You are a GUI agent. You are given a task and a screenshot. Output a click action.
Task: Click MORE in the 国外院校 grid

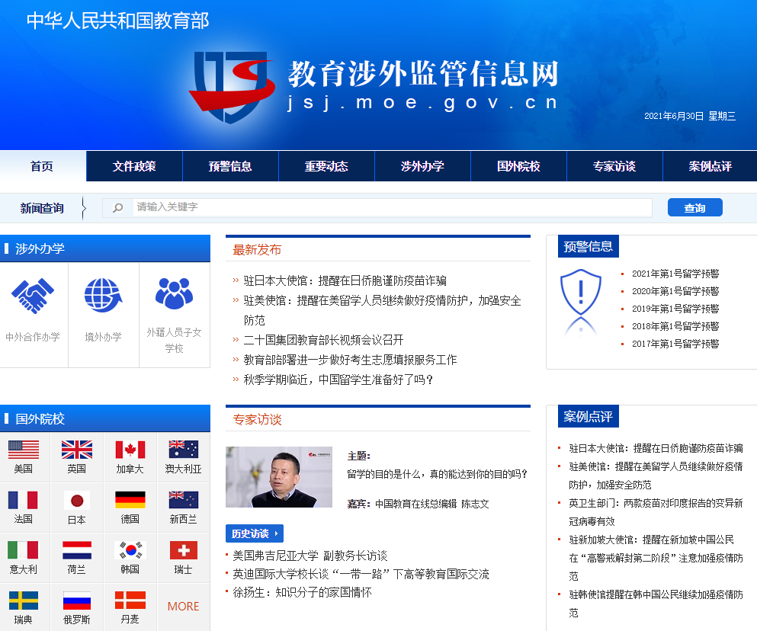[184, 607]
